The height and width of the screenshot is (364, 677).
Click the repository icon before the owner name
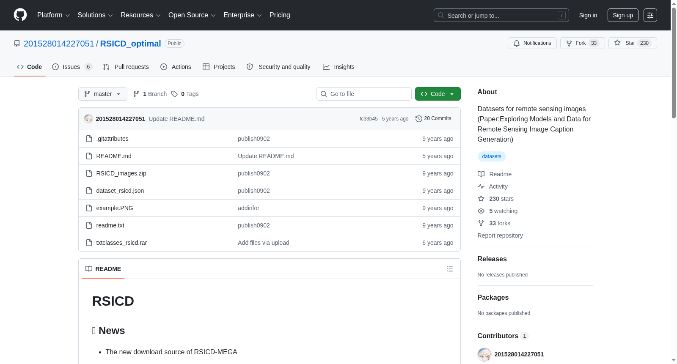pyautogui.click(x=17, y=44)
